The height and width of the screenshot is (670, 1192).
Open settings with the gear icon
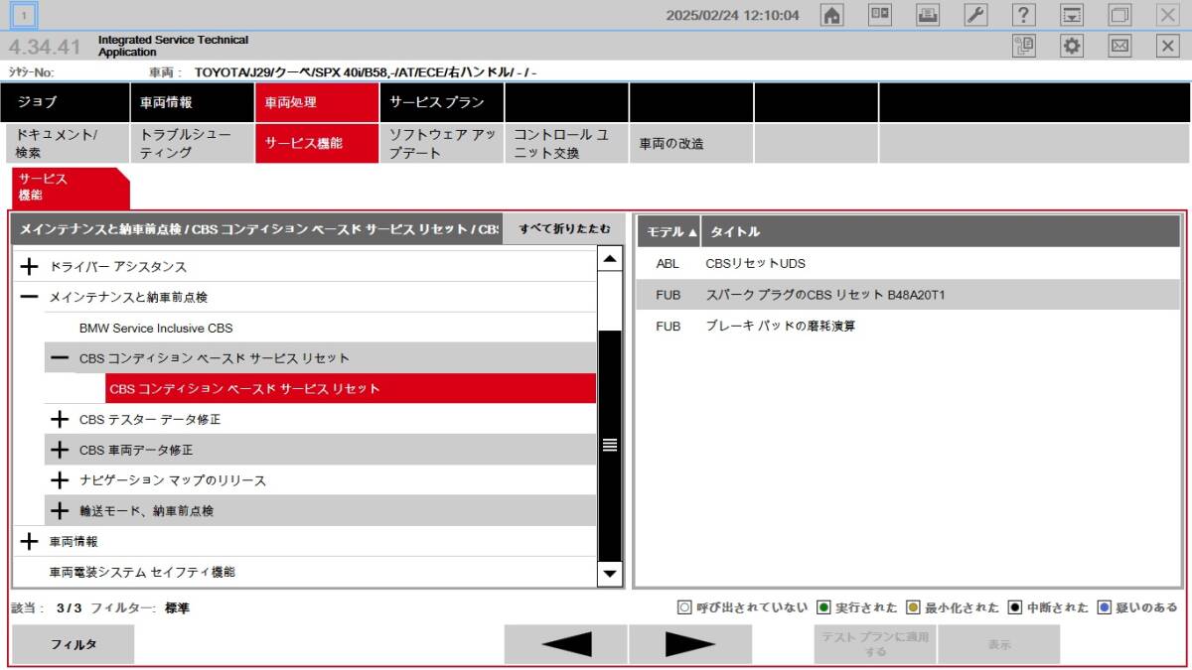(1071, 46)
